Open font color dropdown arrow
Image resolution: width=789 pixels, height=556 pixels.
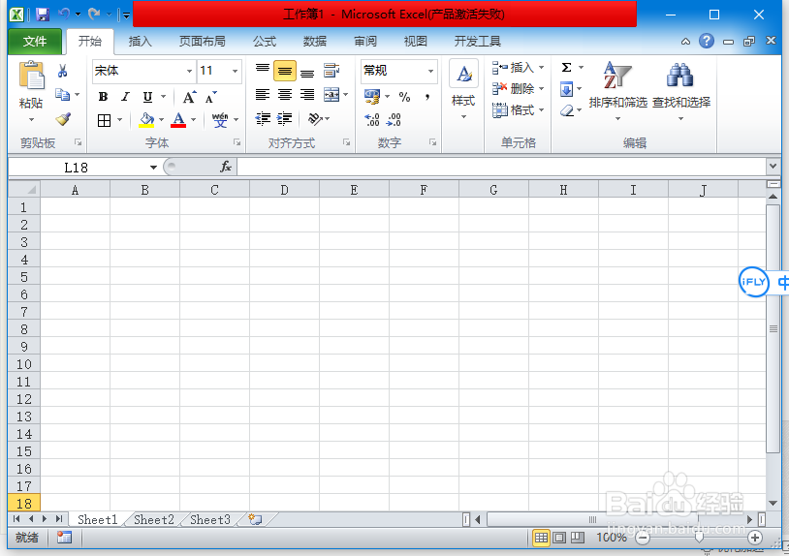click(x=193, y=120)
